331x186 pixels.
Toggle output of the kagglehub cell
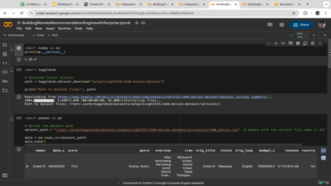point(19,97)
